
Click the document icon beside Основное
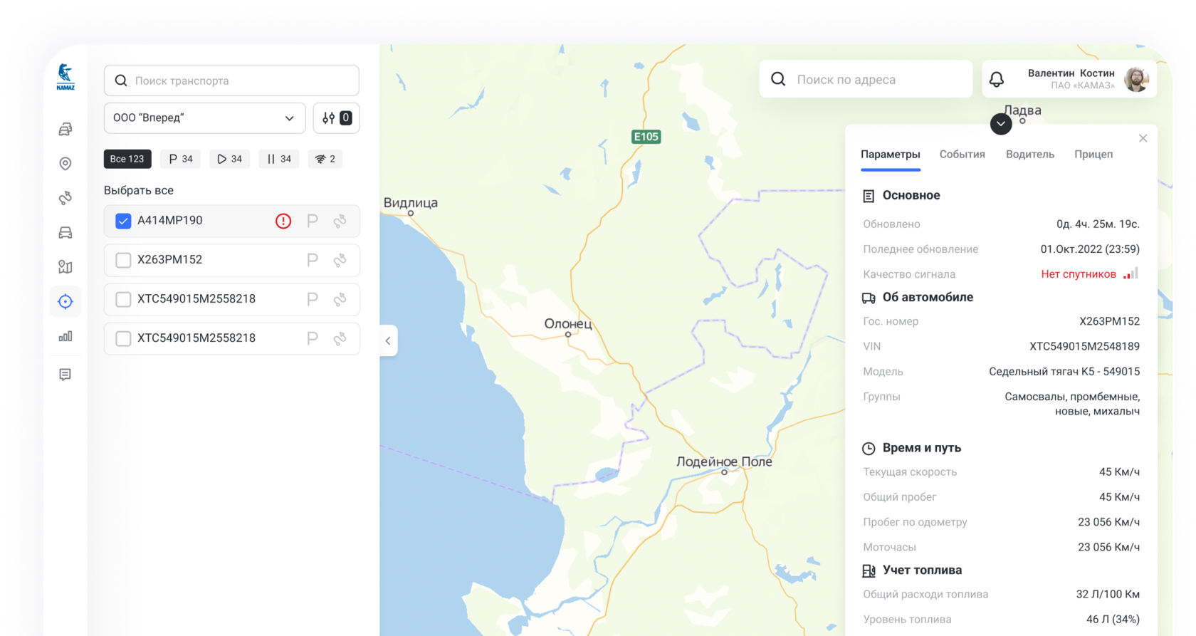[x=869, y=196]
